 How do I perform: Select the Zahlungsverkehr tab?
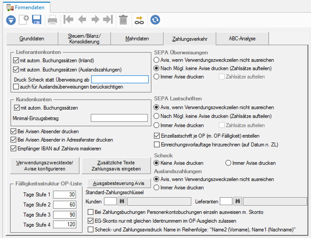(x=190, y=39)
